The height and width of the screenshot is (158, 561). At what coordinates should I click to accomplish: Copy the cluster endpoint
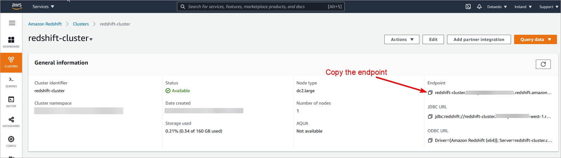(x=430, y=93)
